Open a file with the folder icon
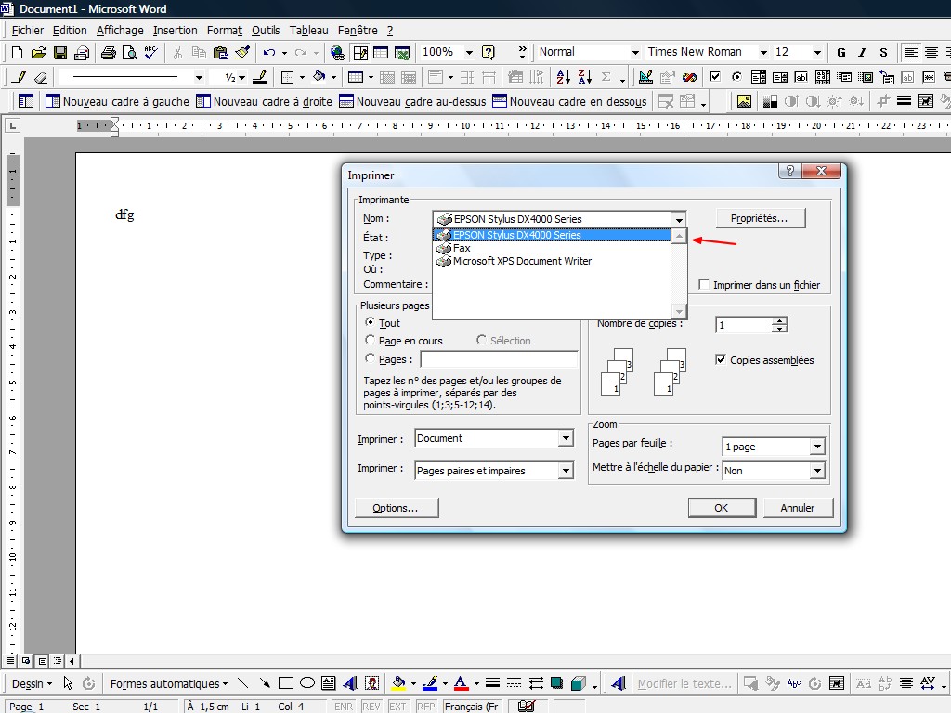The image size is (951, 713). tap(38, 53)
